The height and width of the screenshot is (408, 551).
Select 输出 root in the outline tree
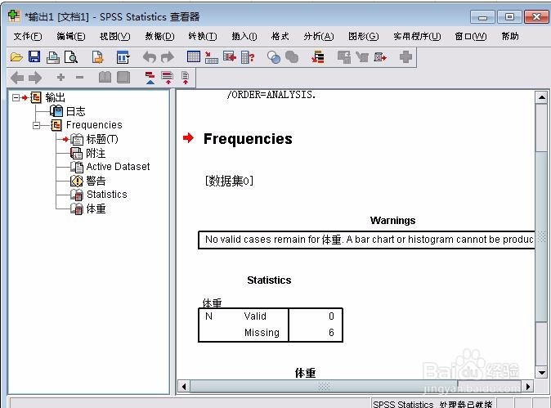pyautogui.click(x=55, y=97)
